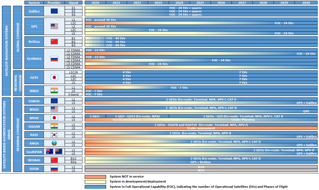Click the 'L3 CDMA' signal cell for GLONASS

[x=74, y=64]
